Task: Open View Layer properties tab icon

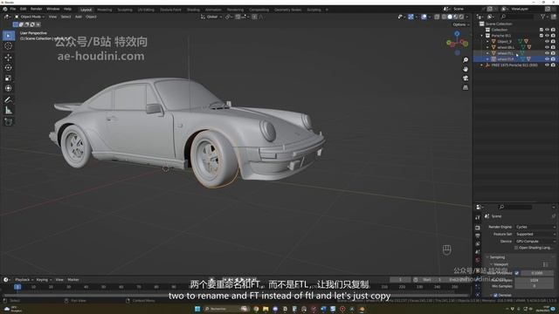Action: (x=478, y=244)
